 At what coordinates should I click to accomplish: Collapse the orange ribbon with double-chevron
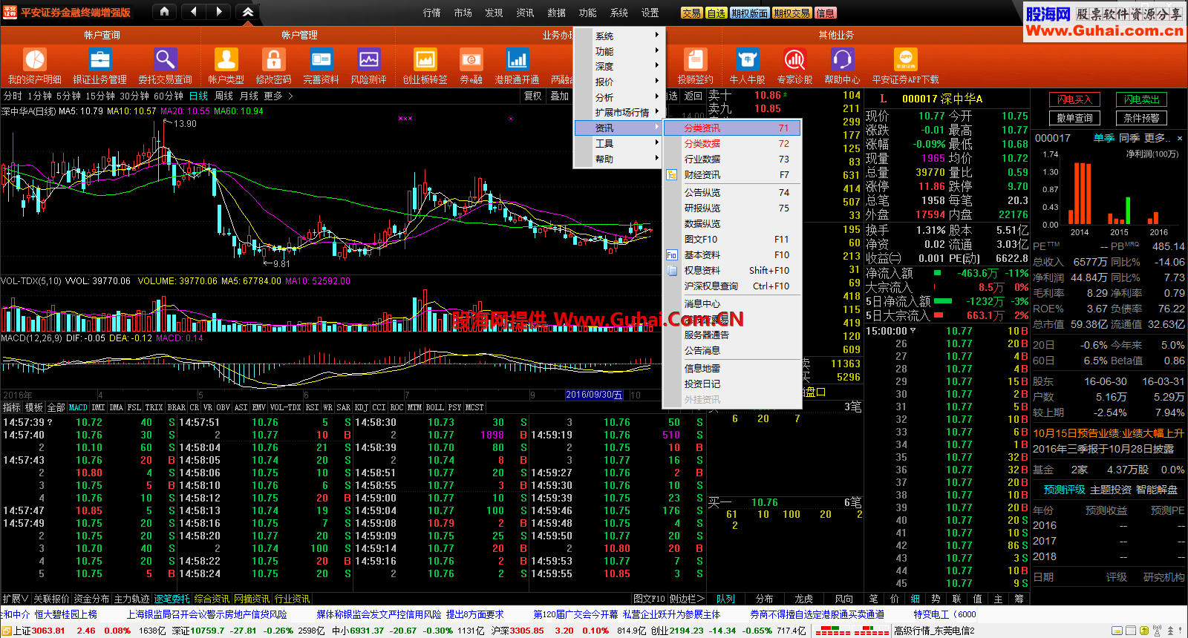point(248,12)
